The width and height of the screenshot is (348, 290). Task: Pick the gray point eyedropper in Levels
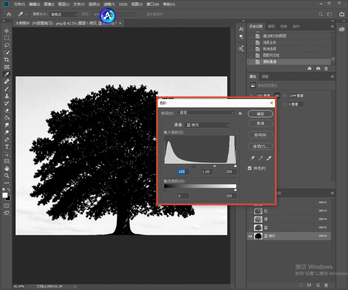(261, 158)
